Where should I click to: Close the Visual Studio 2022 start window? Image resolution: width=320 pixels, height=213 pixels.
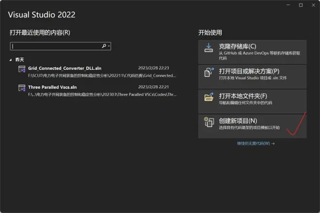tap(313, 5)
